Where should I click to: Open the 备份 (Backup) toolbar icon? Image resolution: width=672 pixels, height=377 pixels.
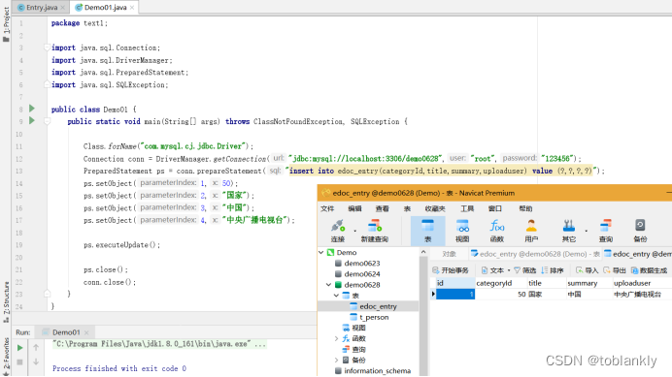pyautogui.click(x=640, y=231)
